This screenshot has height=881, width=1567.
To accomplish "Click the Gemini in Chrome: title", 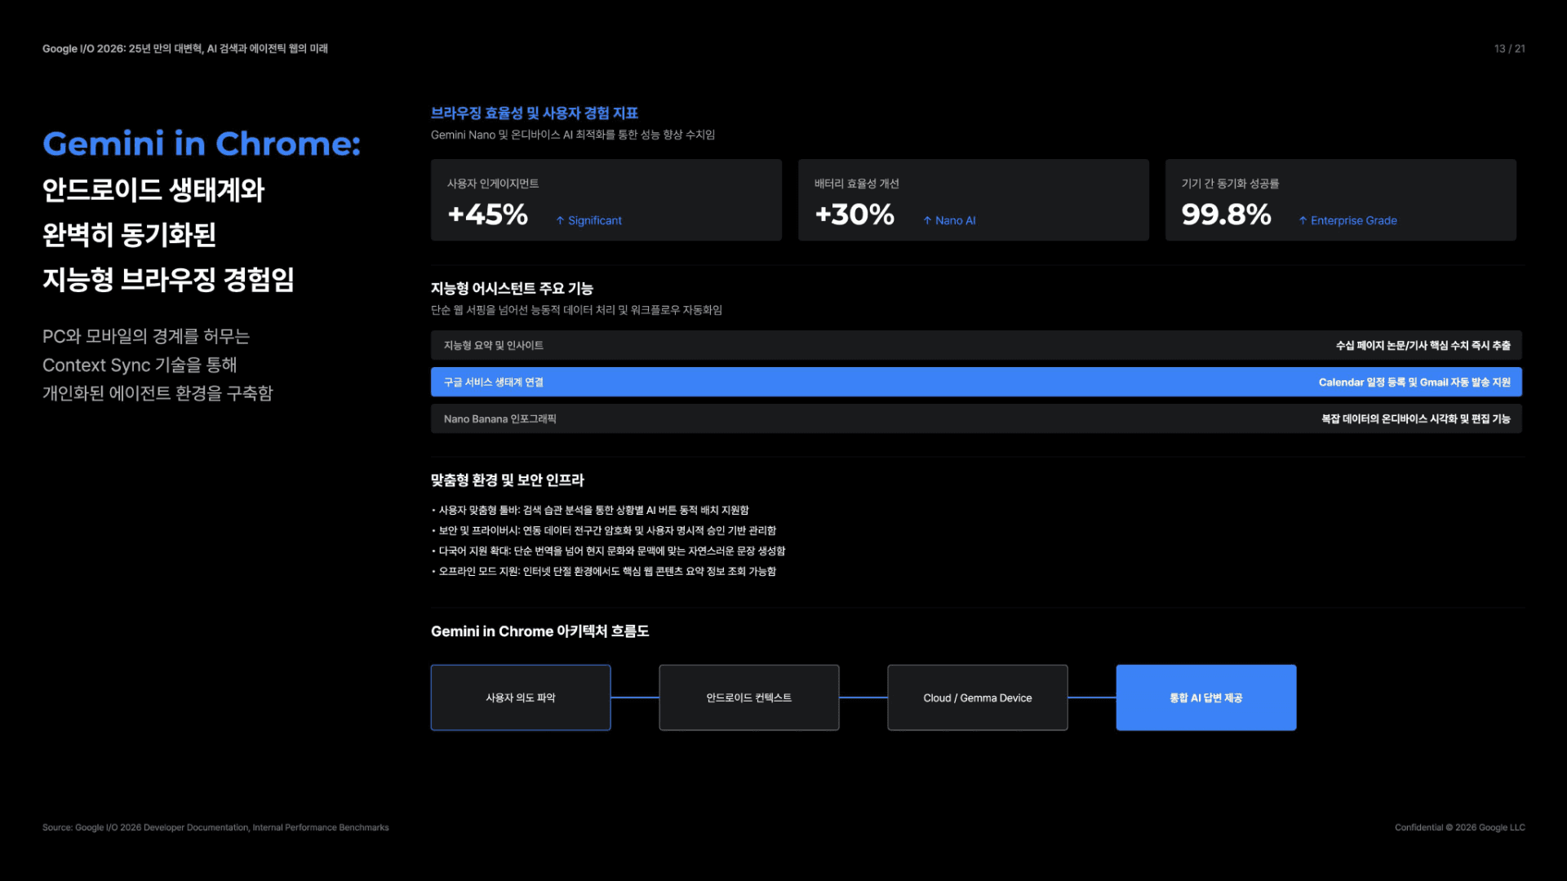I will click(202, 144).
